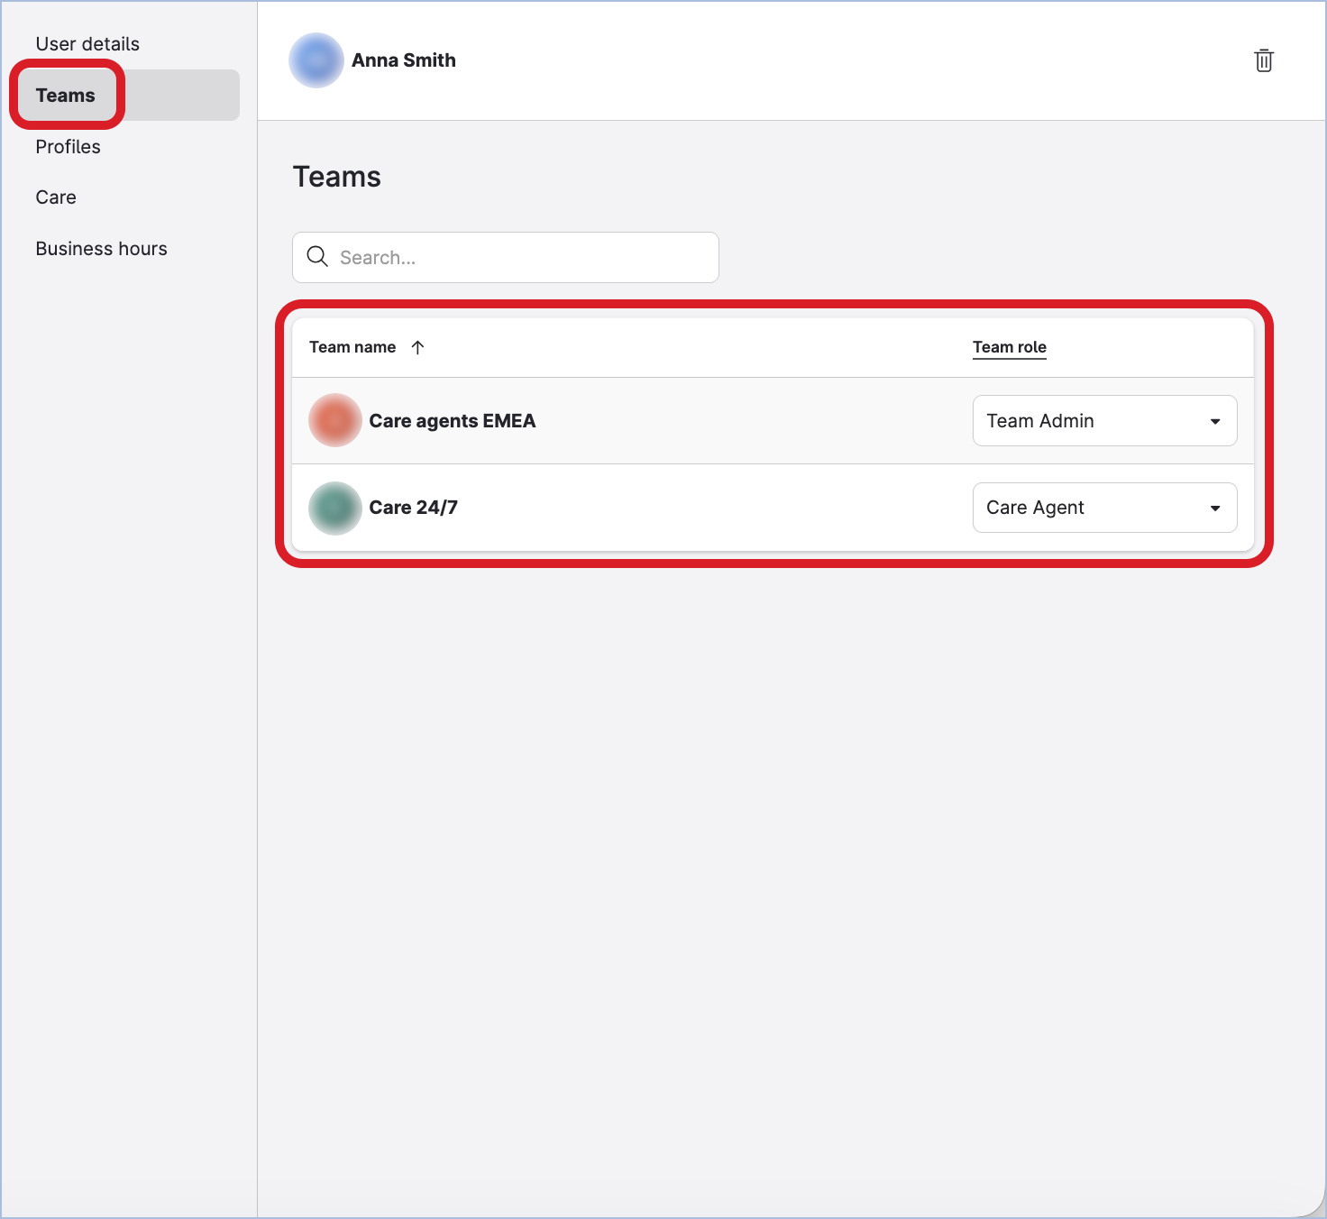Click the trash icon to delete user
This screenshot has height=1219, width=1327.
1264,60
